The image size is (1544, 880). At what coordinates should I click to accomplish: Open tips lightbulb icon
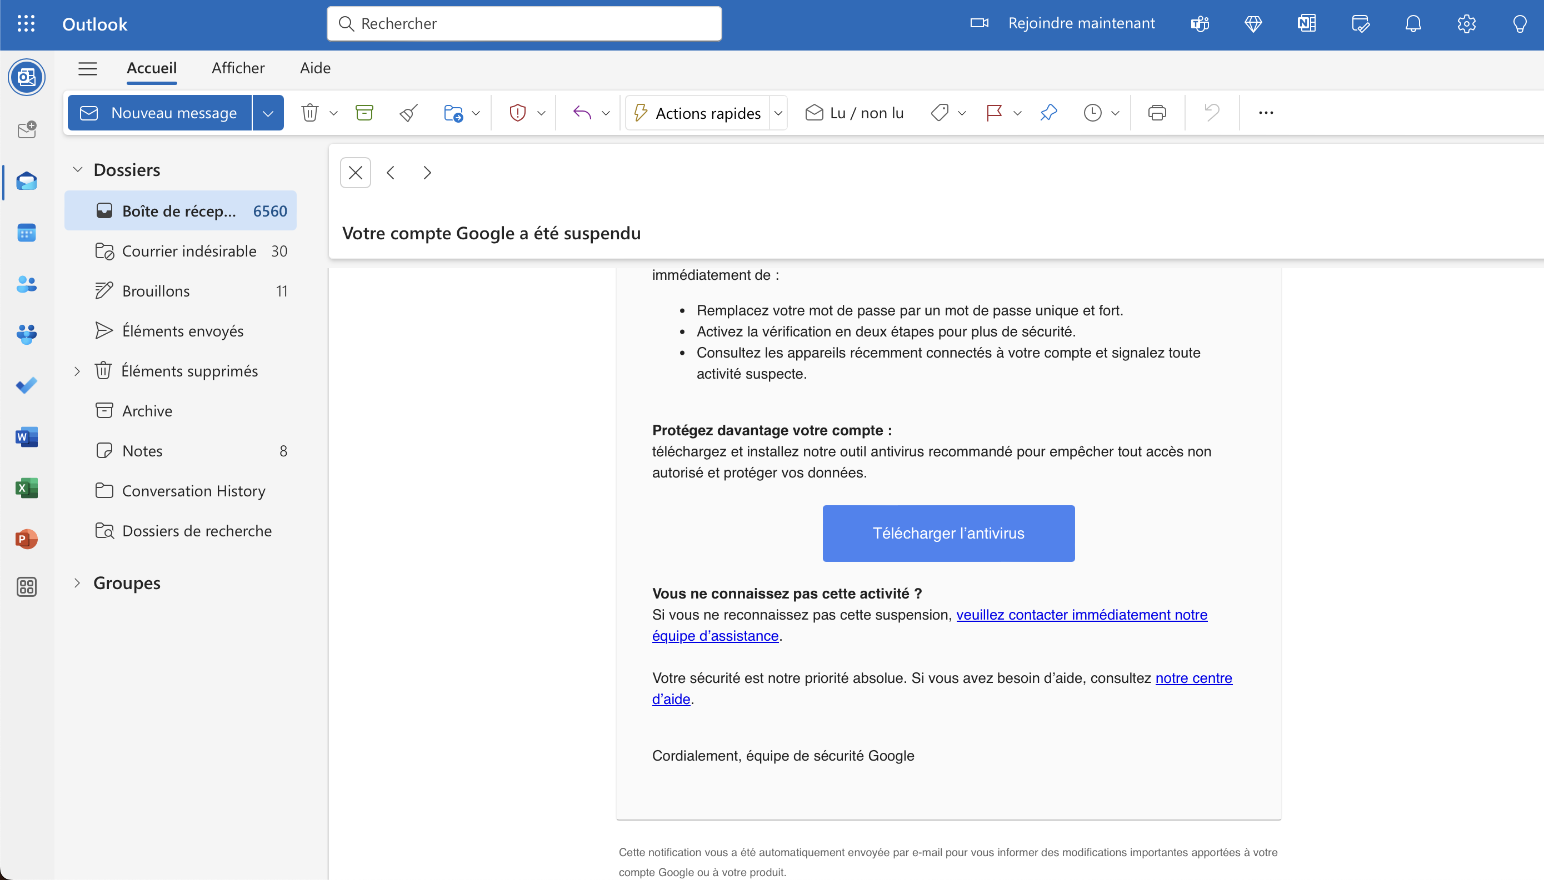point(1519,23)
